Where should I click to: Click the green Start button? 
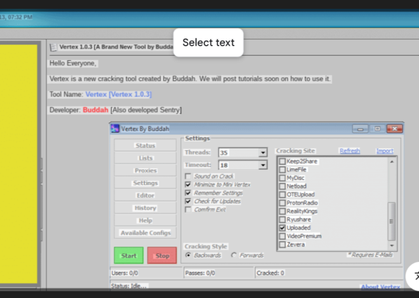click(128, 256)
